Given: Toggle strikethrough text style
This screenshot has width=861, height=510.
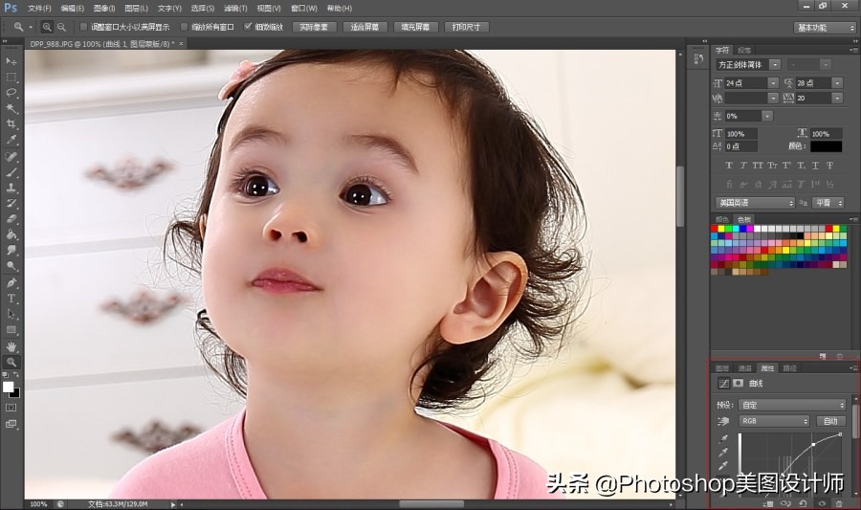Looking at the screenshot, I should (x=829, y=166).
